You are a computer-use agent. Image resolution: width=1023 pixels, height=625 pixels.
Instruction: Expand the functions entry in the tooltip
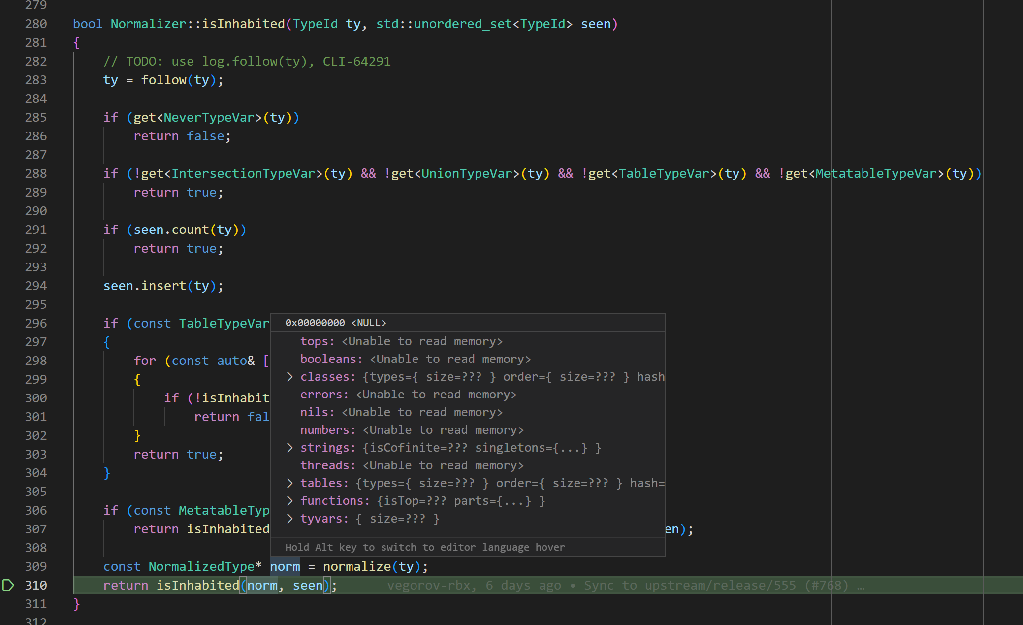pos(289,501)
